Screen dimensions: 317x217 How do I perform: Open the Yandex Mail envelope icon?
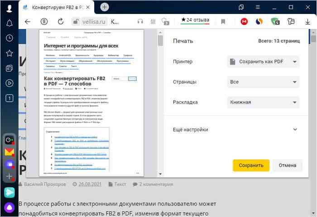10,152
